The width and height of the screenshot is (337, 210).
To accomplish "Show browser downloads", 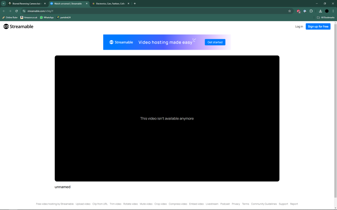I will 320,11.
